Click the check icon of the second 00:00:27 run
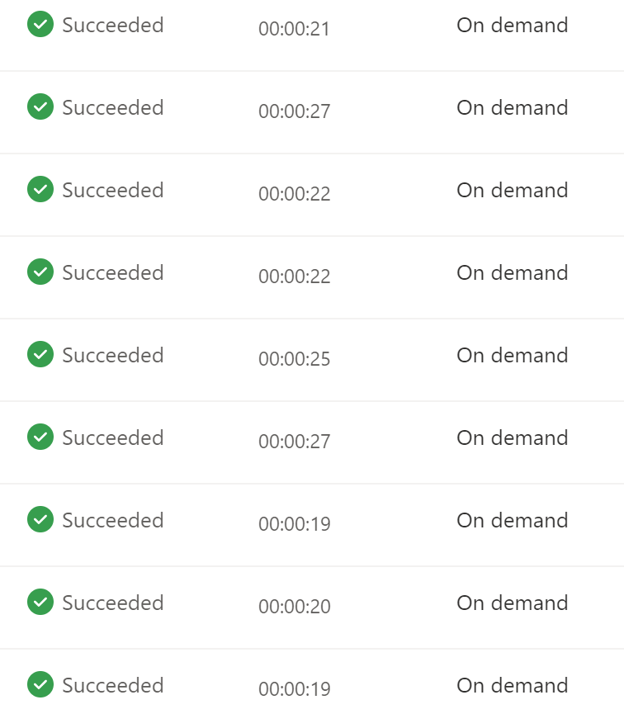 click(40, 437)
